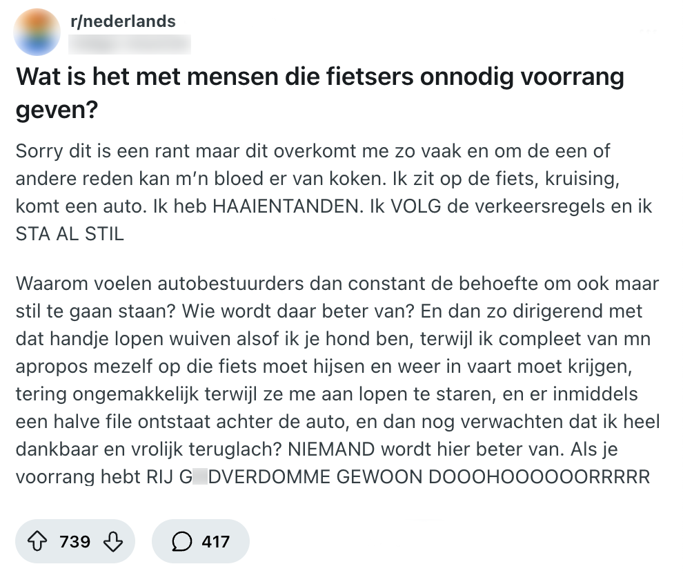This screenshot has width=683, height=573.
Task: Open the r/nederlands community avatar
Action: (x=37, y=32)
